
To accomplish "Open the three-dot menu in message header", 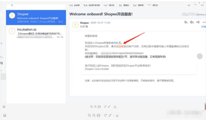I will click(204, 22).
